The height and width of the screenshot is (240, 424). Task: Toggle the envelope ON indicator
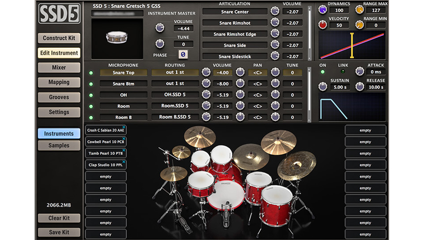tap(323, 72)
